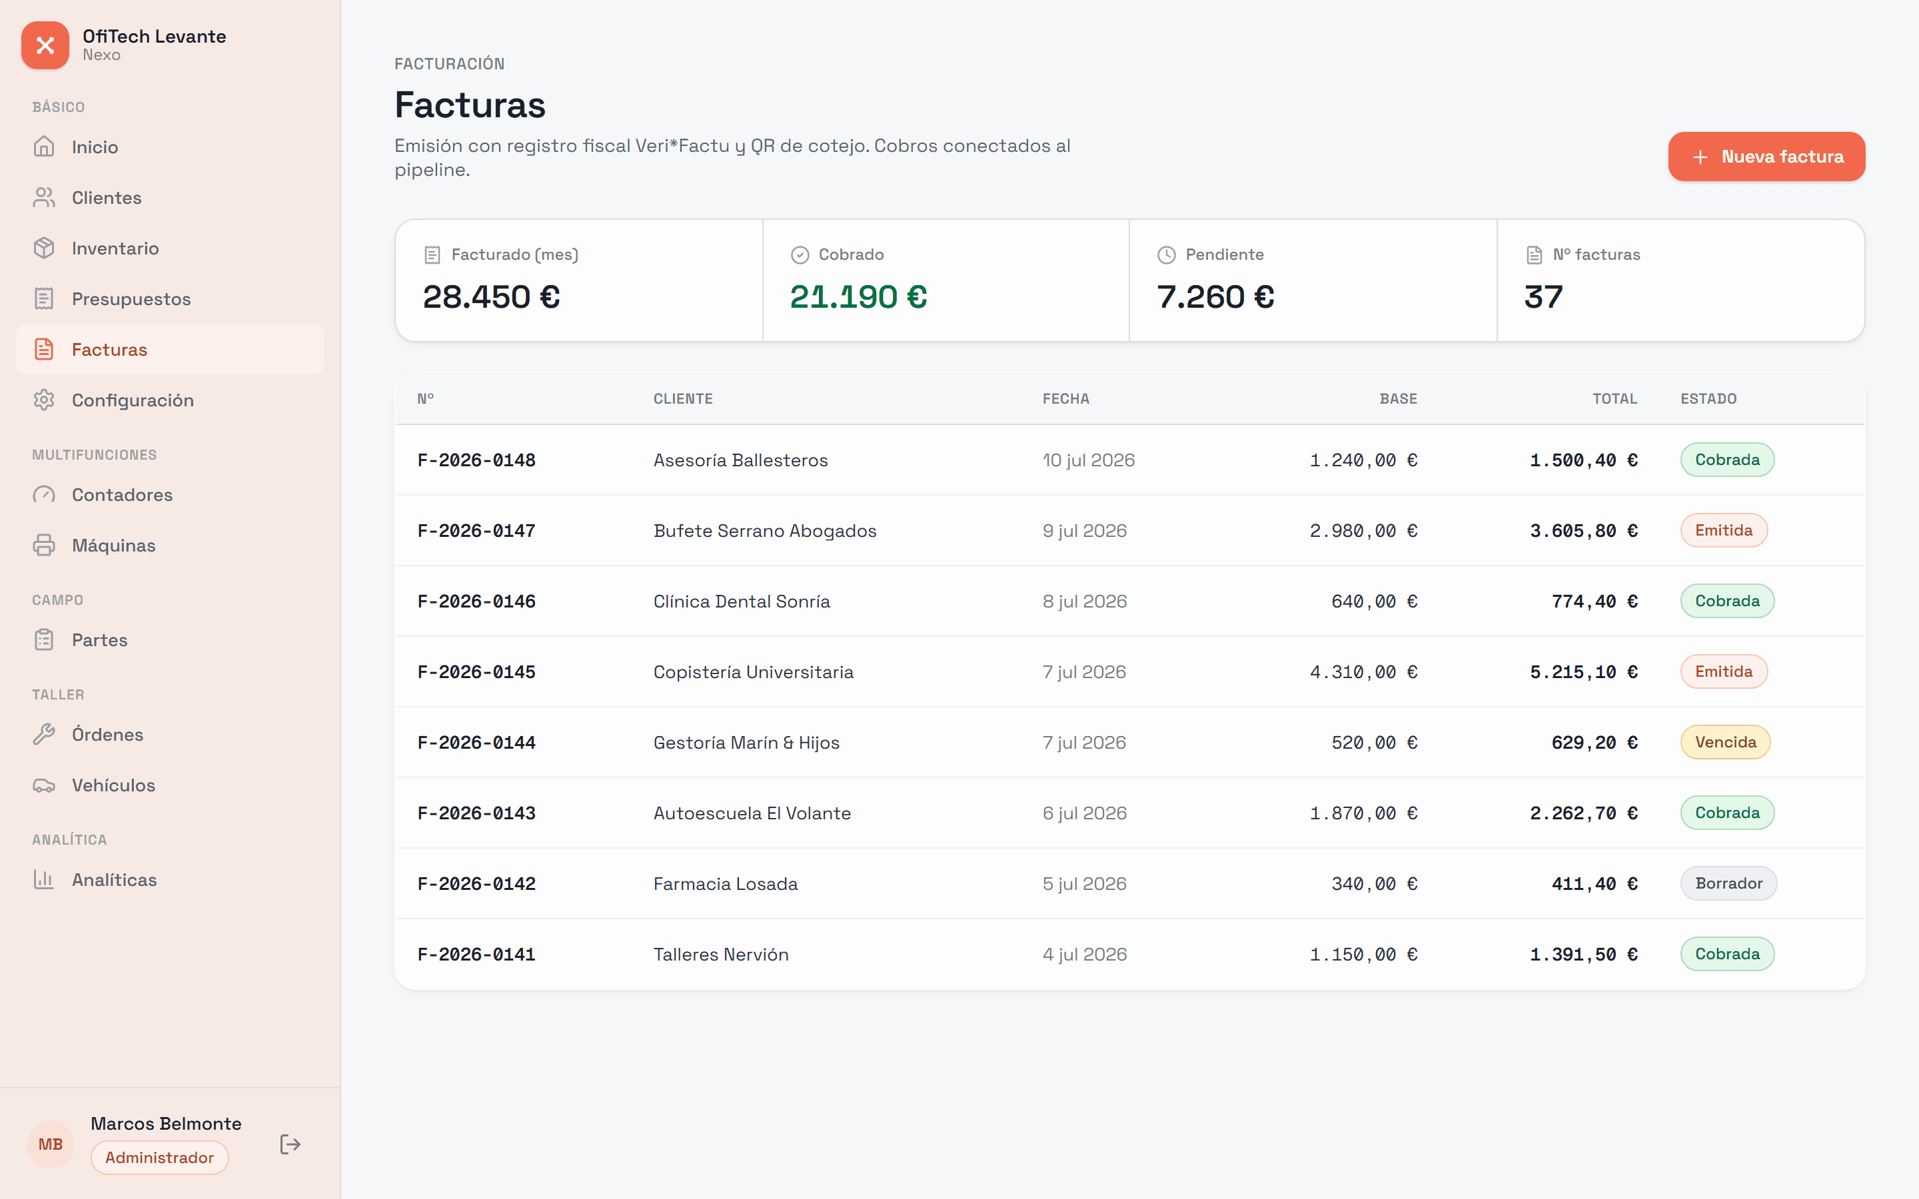Open the Analíticas bar chart icon
This screenshot has height=1199, width=1919.
click(x=45, y=879)
